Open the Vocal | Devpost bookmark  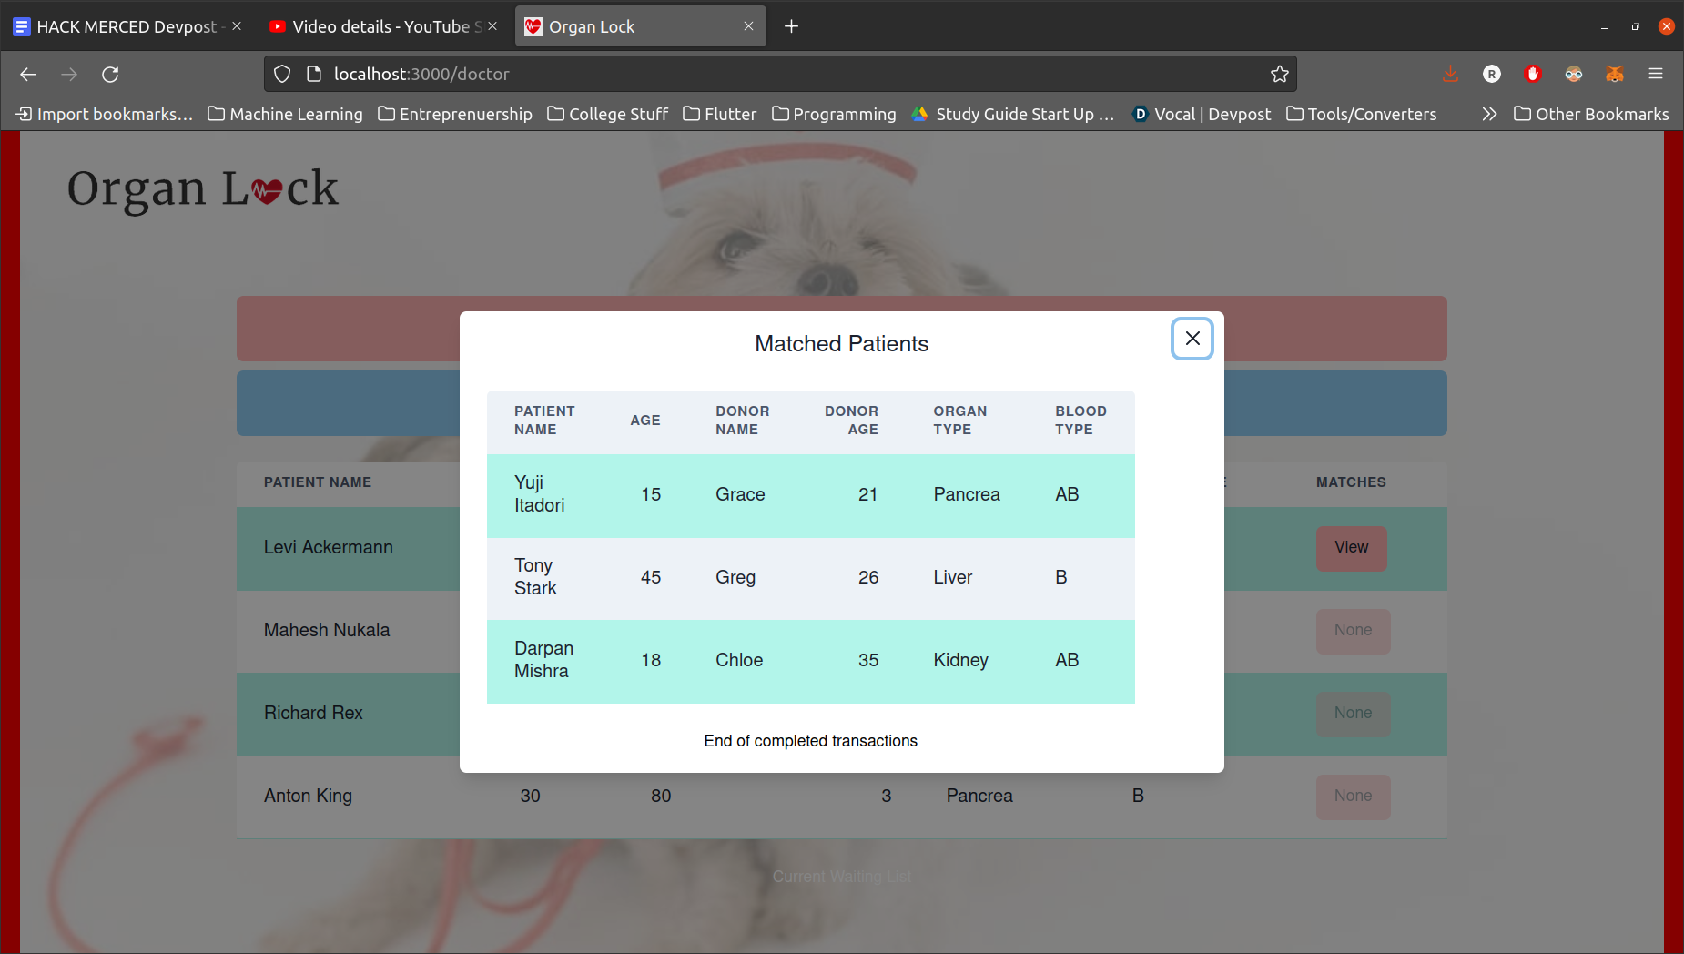(1202, 114)
